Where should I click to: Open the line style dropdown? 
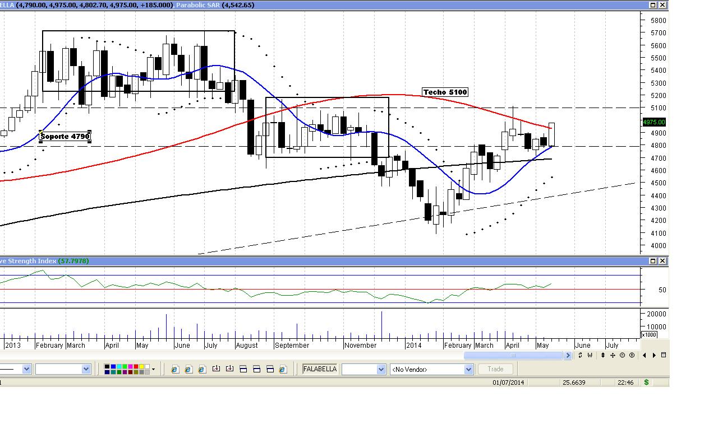point(26,369)
